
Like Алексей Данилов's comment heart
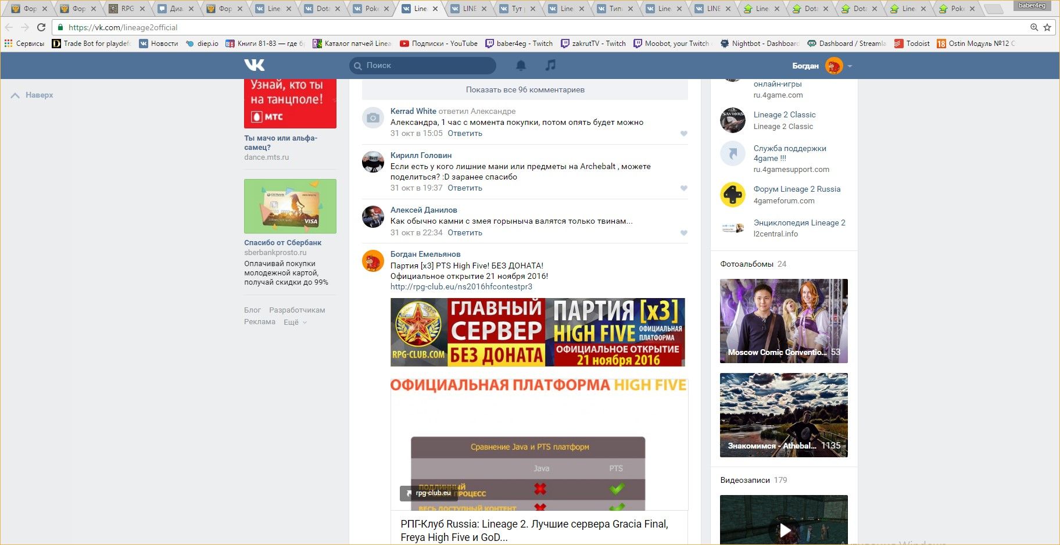pos(683,233)
